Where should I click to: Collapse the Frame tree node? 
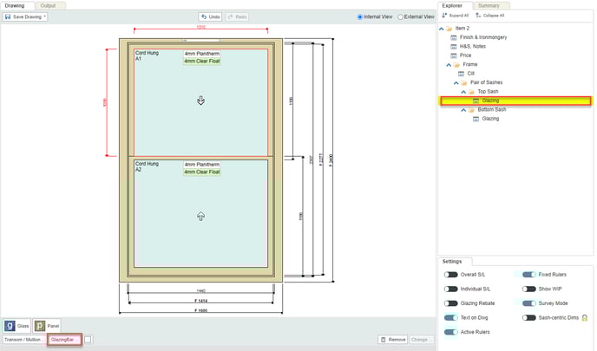(449, 64)
